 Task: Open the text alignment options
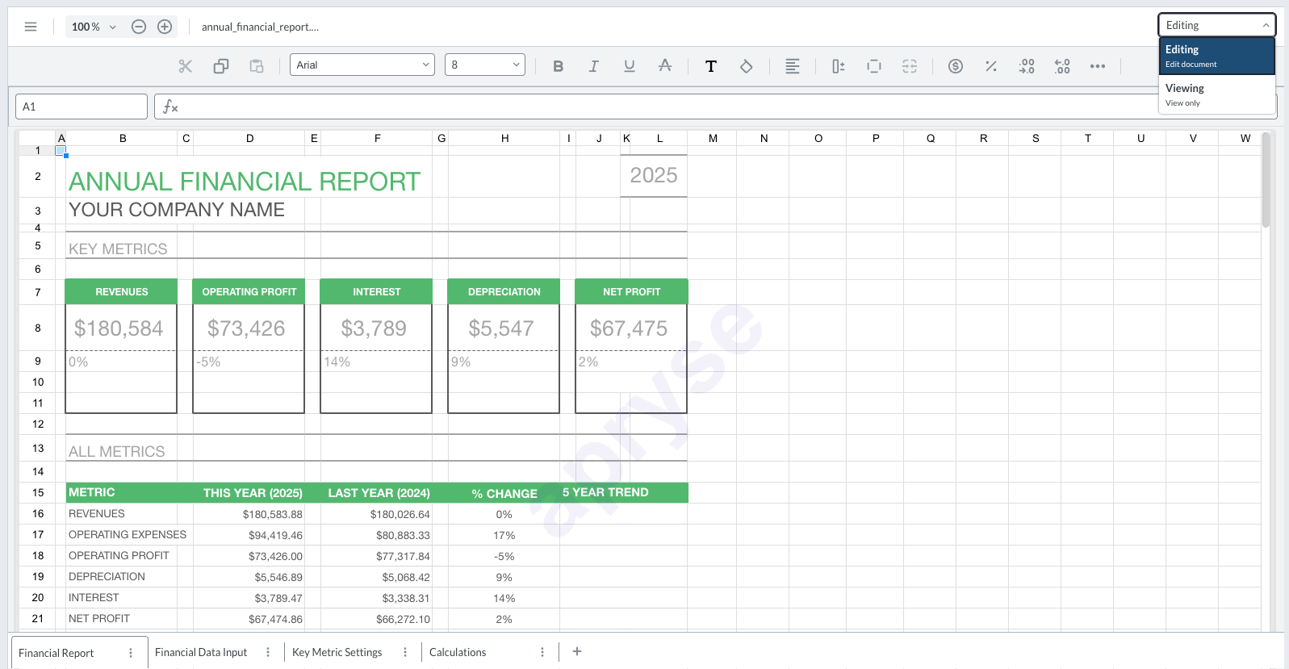[x=793, y=66]
